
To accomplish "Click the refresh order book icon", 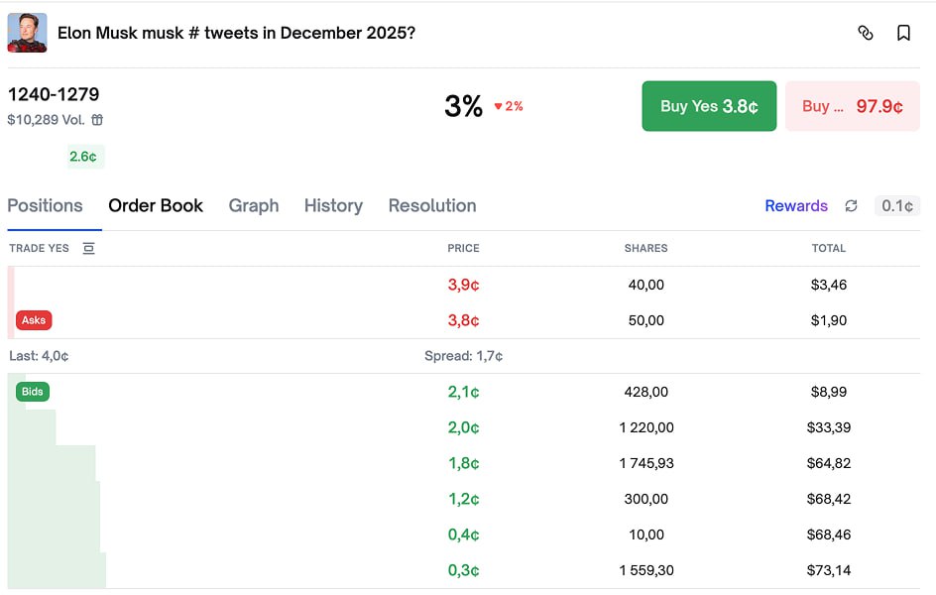I will tap(851, 206).
